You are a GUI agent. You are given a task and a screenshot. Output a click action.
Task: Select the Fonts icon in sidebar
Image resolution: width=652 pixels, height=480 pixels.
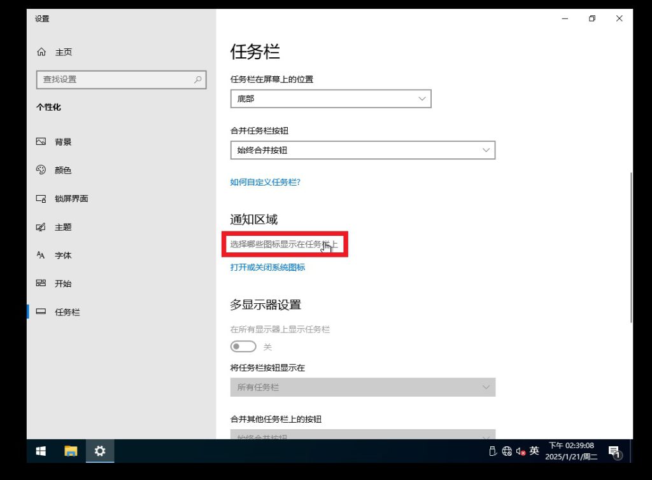[x=41, y=255]
